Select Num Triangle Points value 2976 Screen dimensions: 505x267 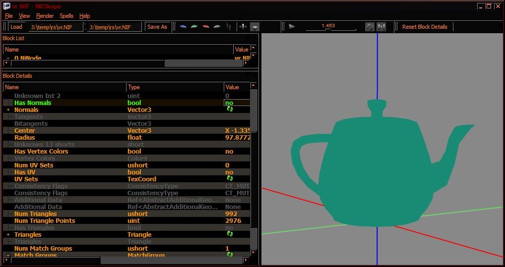tap(233, 221)
